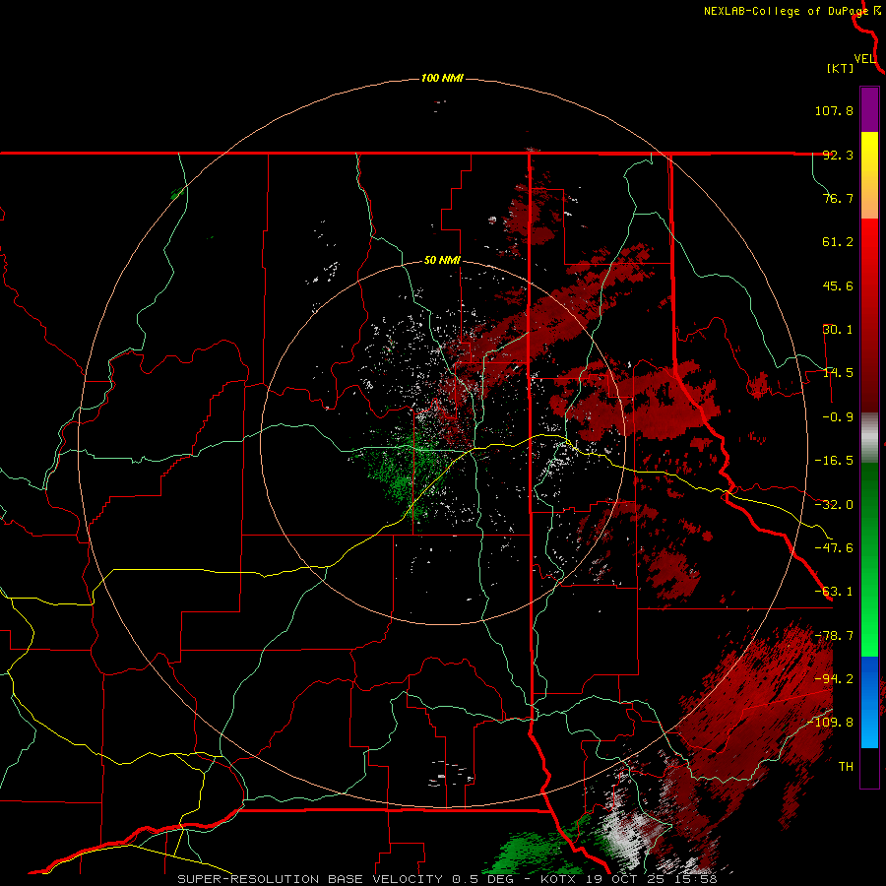Screen dimensions: 886x886
Task: Select the -109.8 scale value
Action: (x=830, y=723)
